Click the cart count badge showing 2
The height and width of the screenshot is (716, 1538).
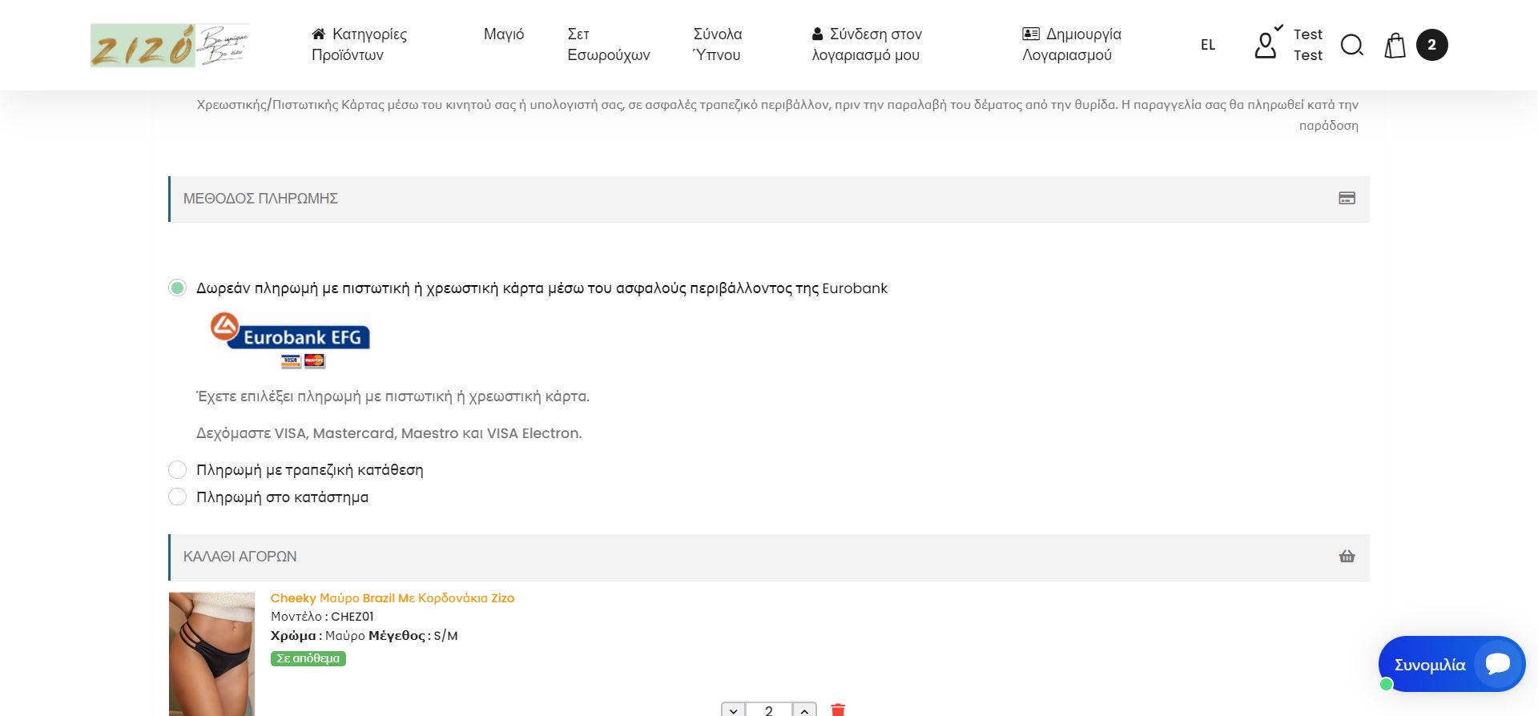pyautogui.click(x=1431, y=45)
